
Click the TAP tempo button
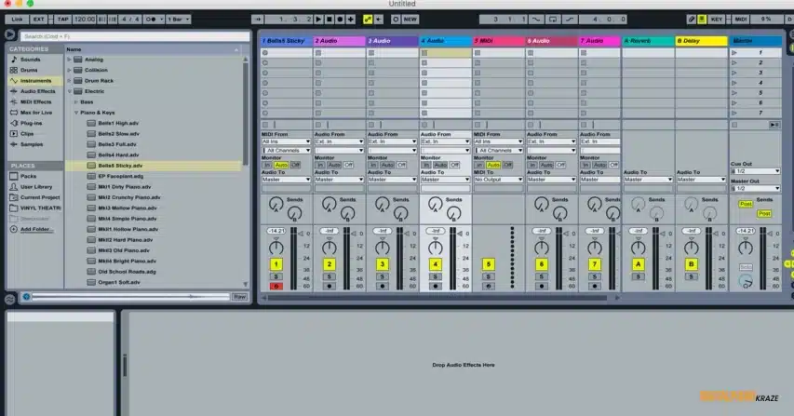click(x=62, y=19)
